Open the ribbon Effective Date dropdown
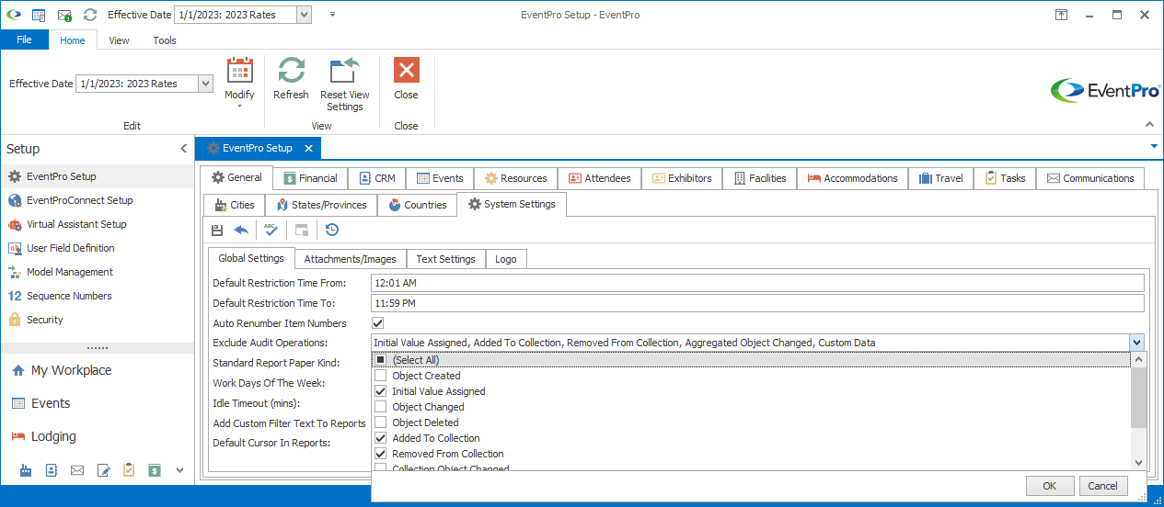 point(205,84)
